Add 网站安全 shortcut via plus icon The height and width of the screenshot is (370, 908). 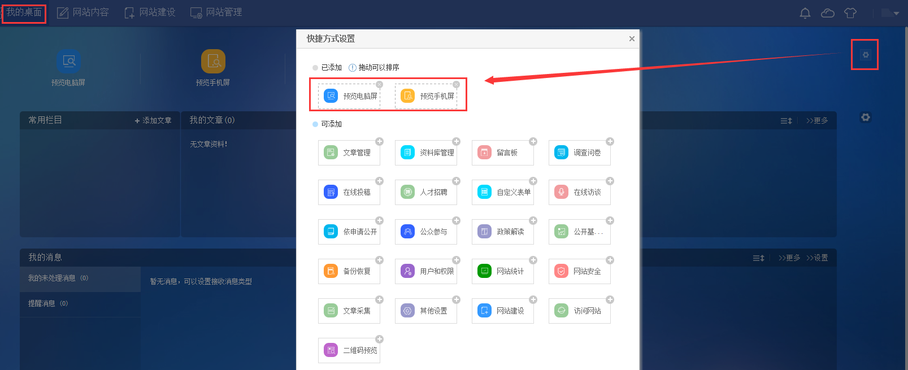tap(610, 260)
